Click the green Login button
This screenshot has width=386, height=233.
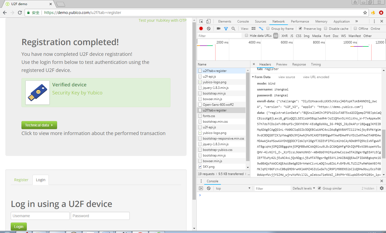click(x=19, y=227)
